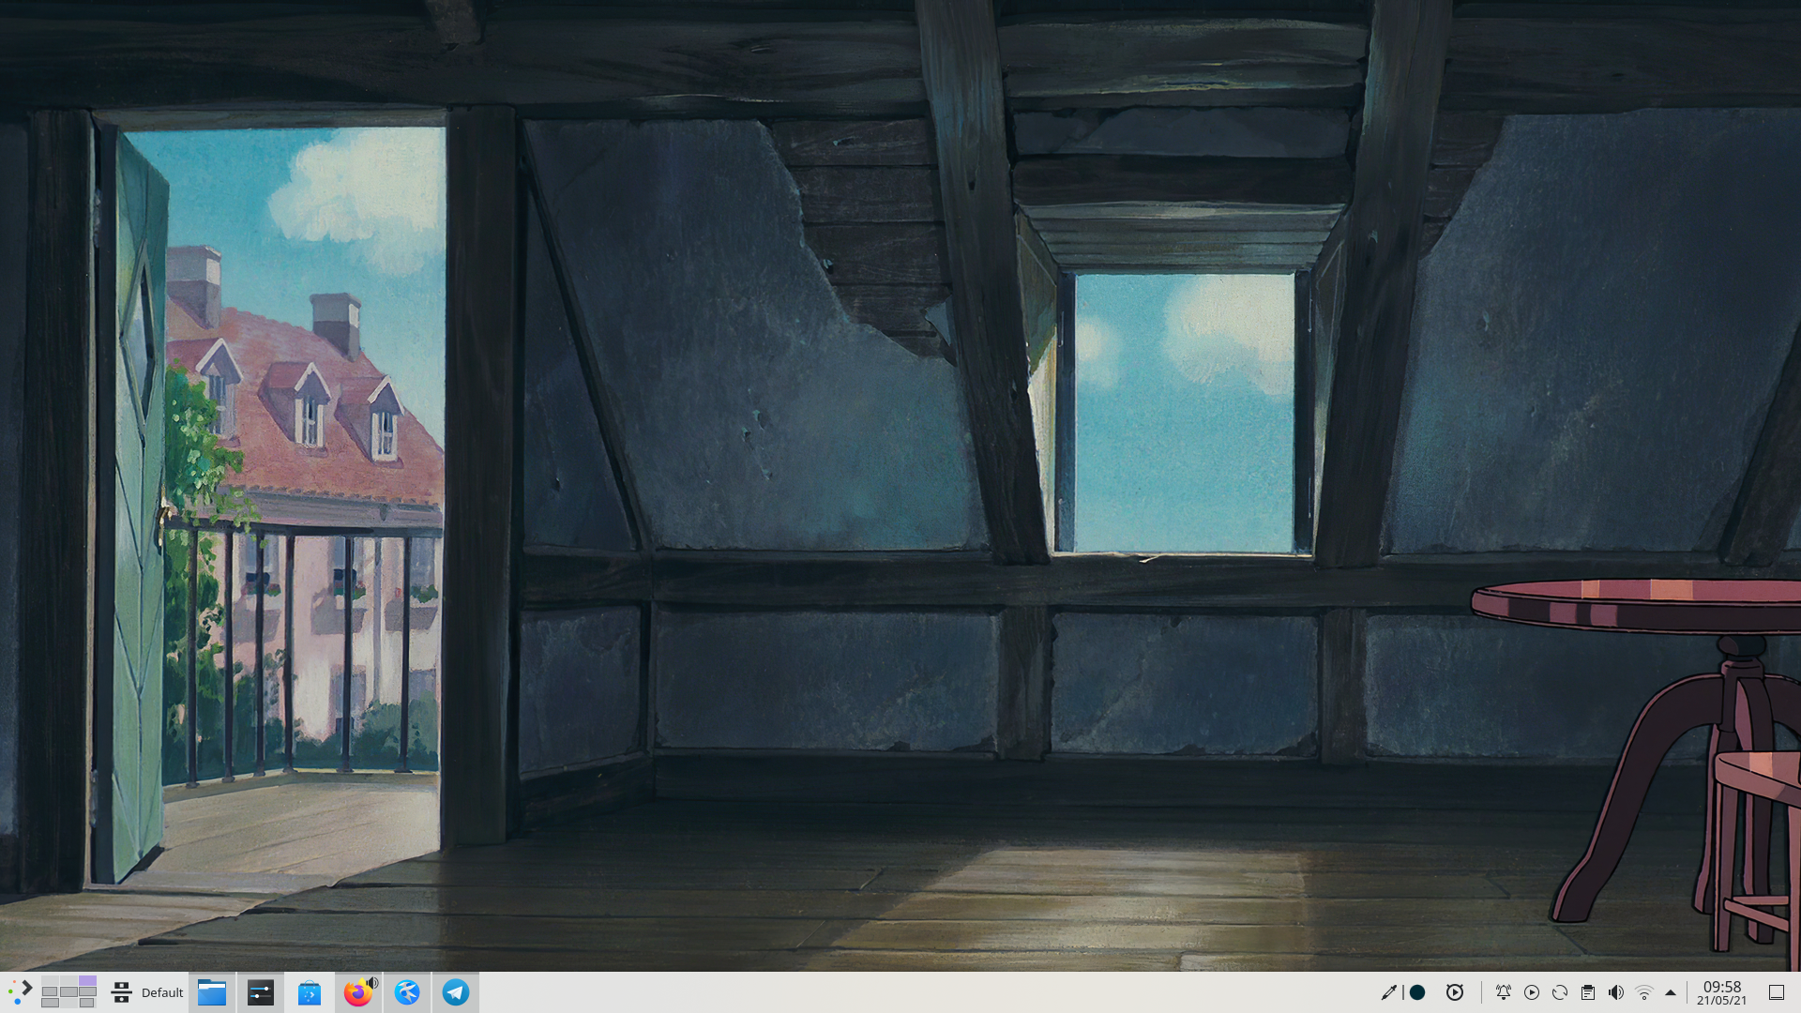Image resolution: width=1801 pixels, height=1013 pixels.
Task: Open media player tray control
Action: [x=1532, y=992]
